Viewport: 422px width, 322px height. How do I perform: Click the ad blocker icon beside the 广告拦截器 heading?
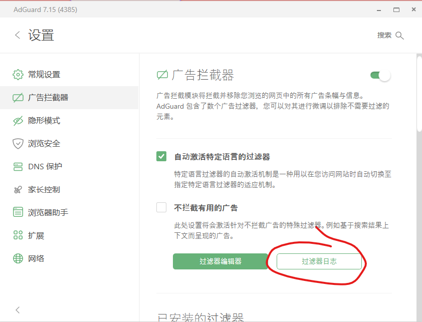(x=162, y=75)
